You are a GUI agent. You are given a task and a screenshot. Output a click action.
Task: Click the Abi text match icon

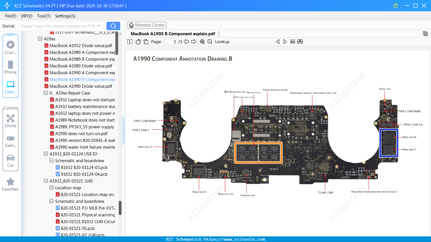pos(293,42)
